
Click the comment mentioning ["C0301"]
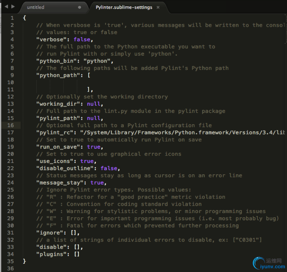pyautogui.click(x=149, y=240)
